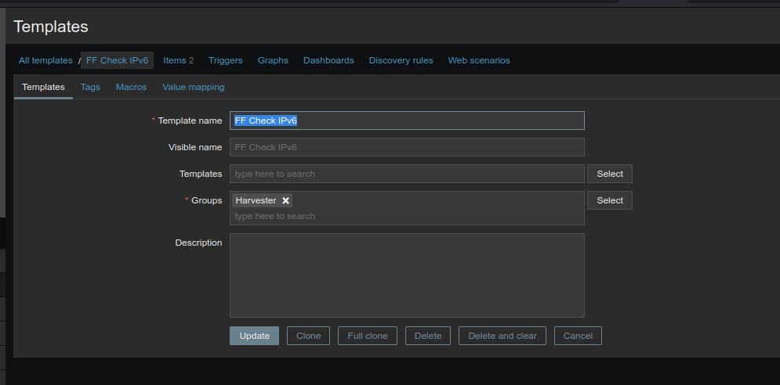Open the FF Check IPv6 breadcrumb link
The width and height of the screenshot is (780, 385).
(118, 60)
